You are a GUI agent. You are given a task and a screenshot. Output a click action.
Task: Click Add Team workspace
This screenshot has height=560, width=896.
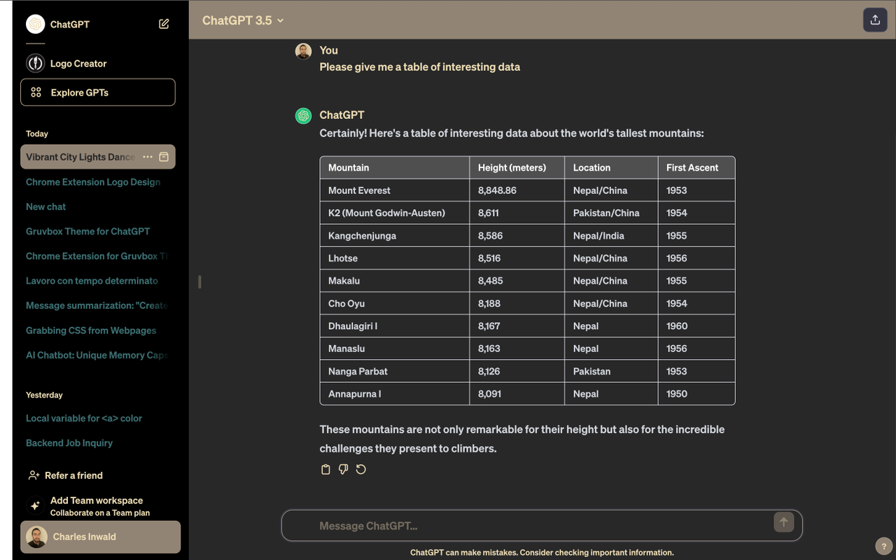pos(97,500)
